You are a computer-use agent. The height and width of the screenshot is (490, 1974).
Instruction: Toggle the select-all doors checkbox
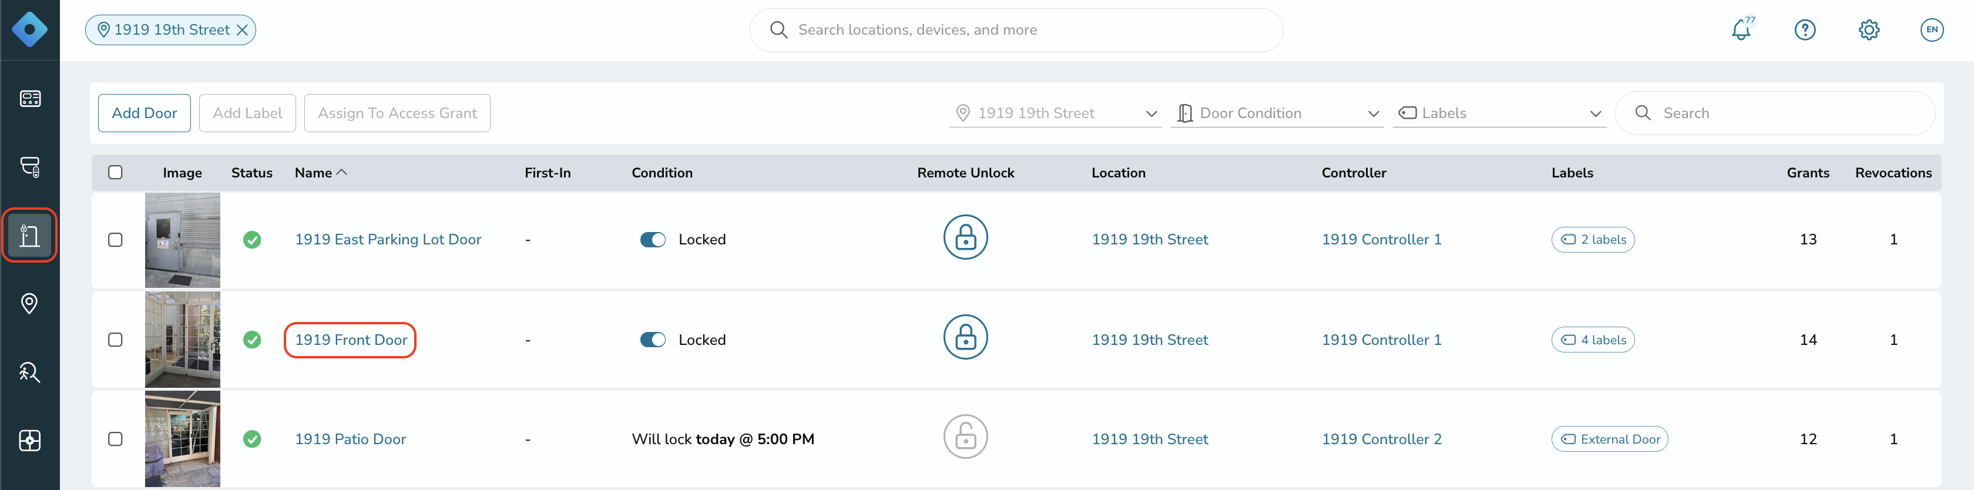116,173
